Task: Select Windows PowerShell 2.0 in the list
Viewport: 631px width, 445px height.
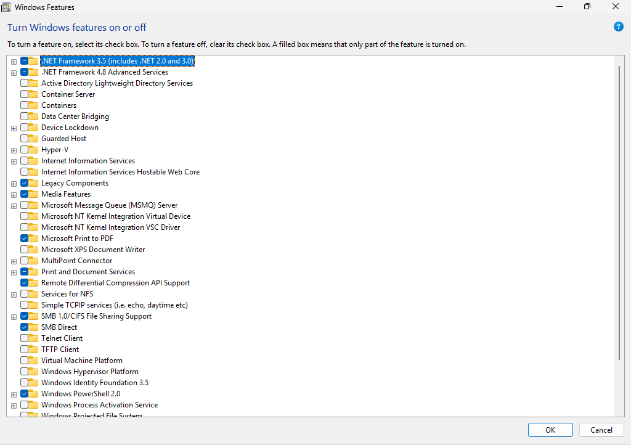Action: coord(81,394)
